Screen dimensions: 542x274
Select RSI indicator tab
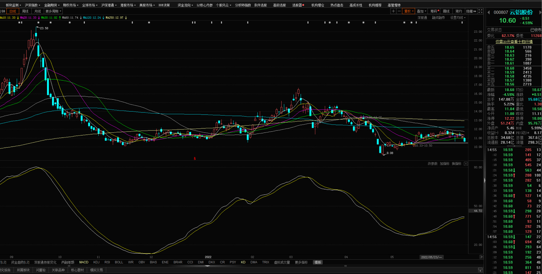tap(107, 262)
